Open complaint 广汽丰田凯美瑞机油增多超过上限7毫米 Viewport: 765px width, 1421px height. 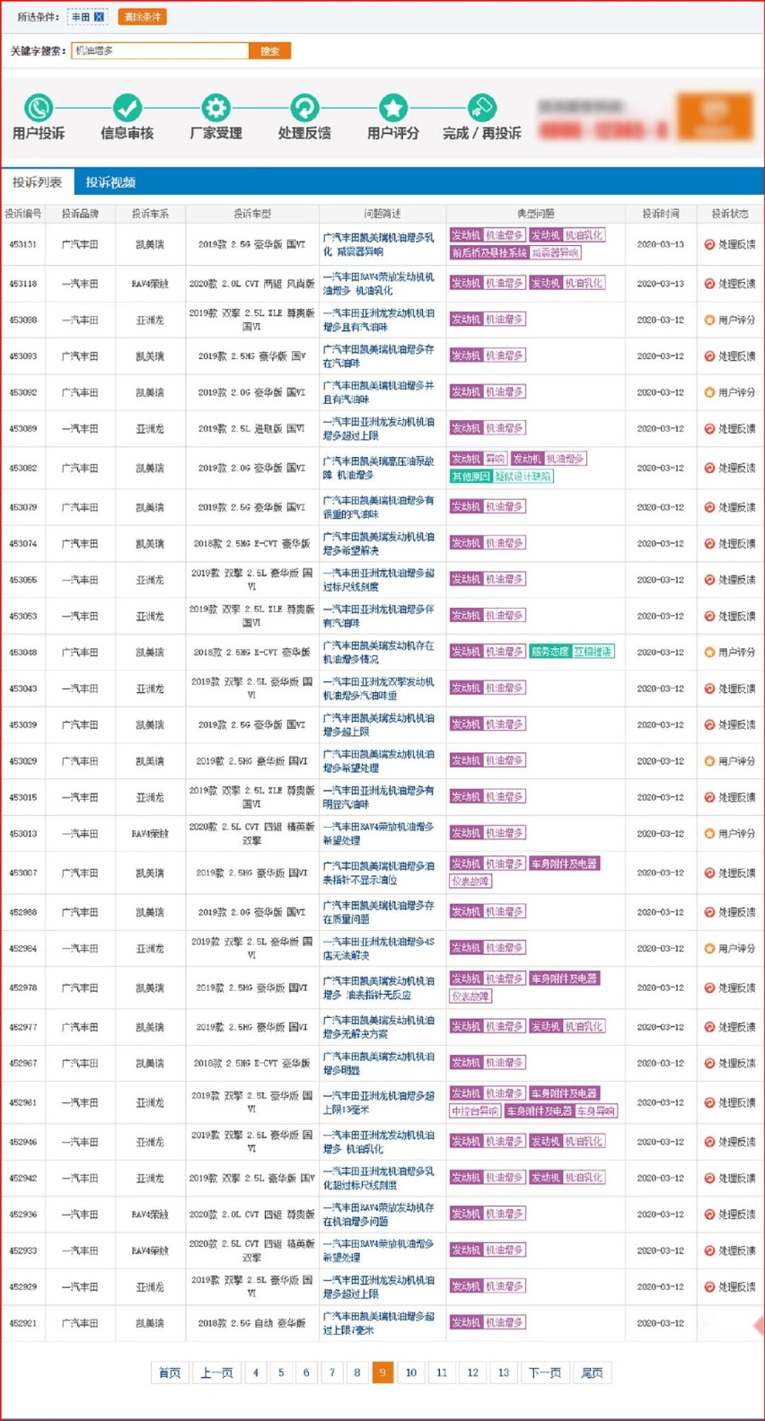pyautogui.click(x=379, y=1323)
